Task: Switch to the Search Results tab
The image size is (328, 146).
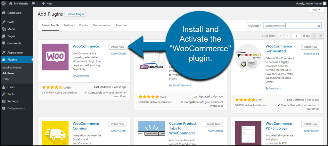Action: 50,25
